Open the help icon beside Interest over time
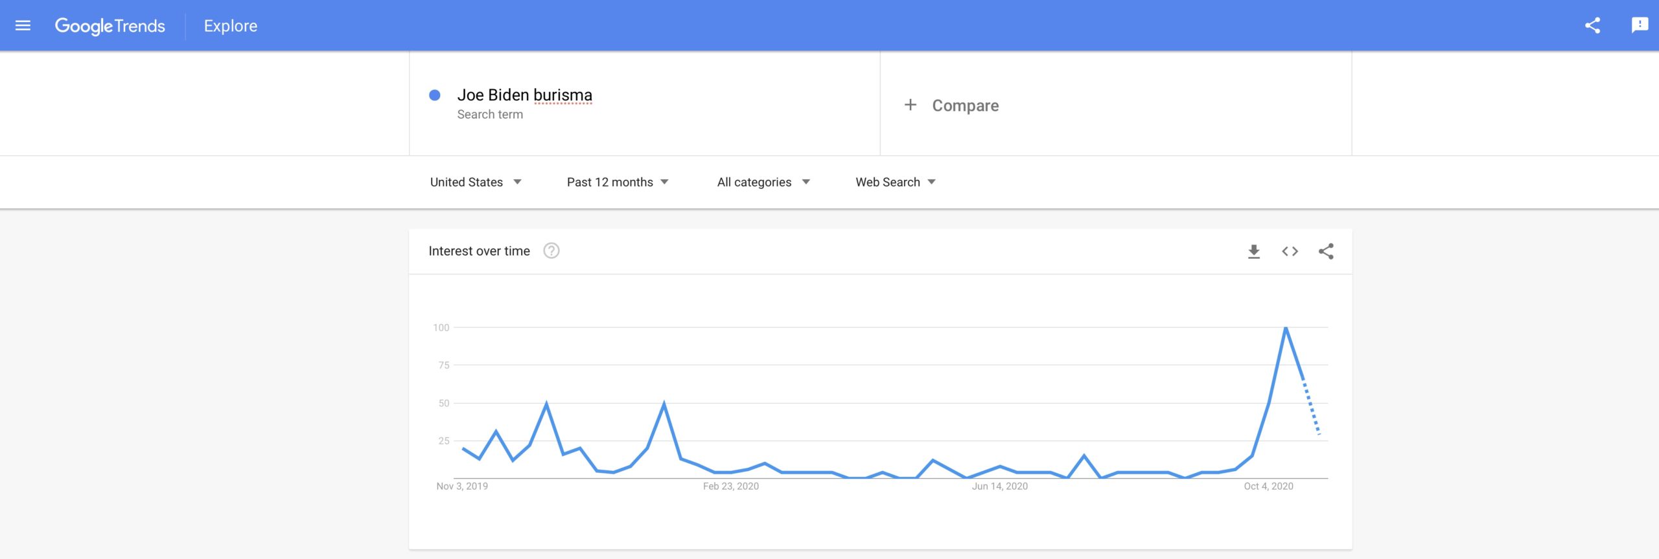The width and height of the screenshot is (1659, 559). (551, 251)
